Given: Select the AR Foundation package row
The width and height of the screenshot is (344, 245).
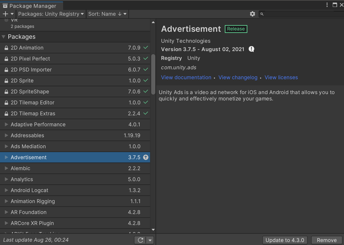Looking at the screenshot, I should tap(75, 212).
